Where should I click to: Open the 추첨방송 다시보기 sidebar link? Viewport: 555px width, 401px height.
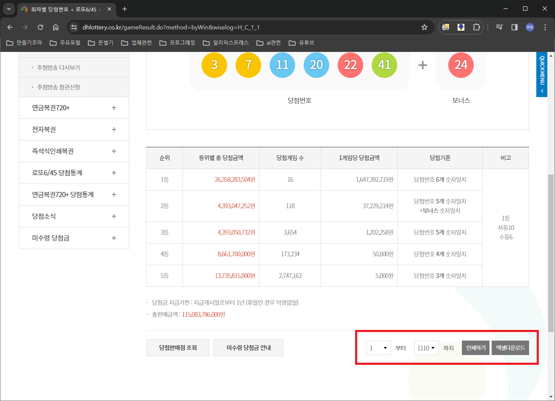(x=59, y=68)
